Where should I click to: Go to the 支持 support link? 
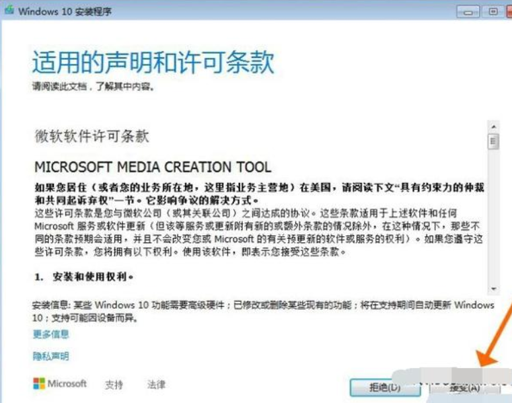pos(114,385)
